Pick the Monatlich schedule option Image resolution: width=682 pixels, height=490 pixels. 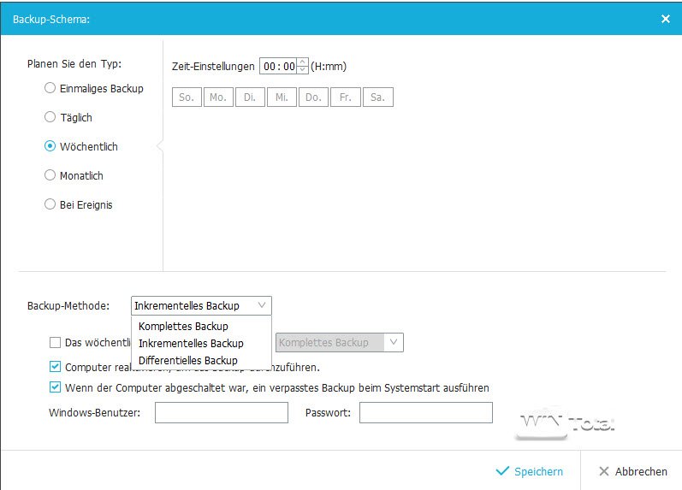tap(50, 175)
